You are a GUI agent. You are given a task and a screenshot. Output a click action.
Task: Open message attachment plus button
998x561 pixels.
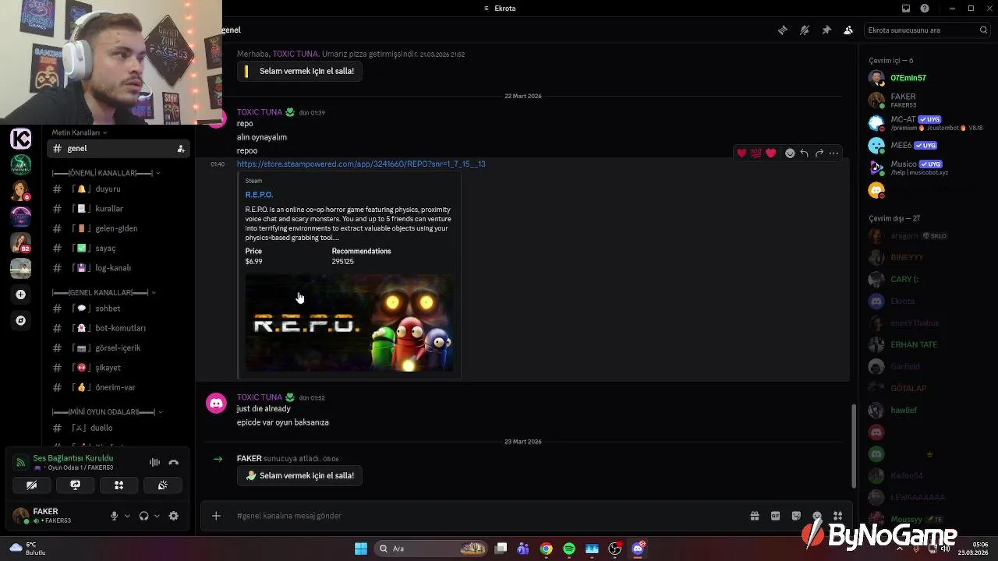(x=216, y=516)
